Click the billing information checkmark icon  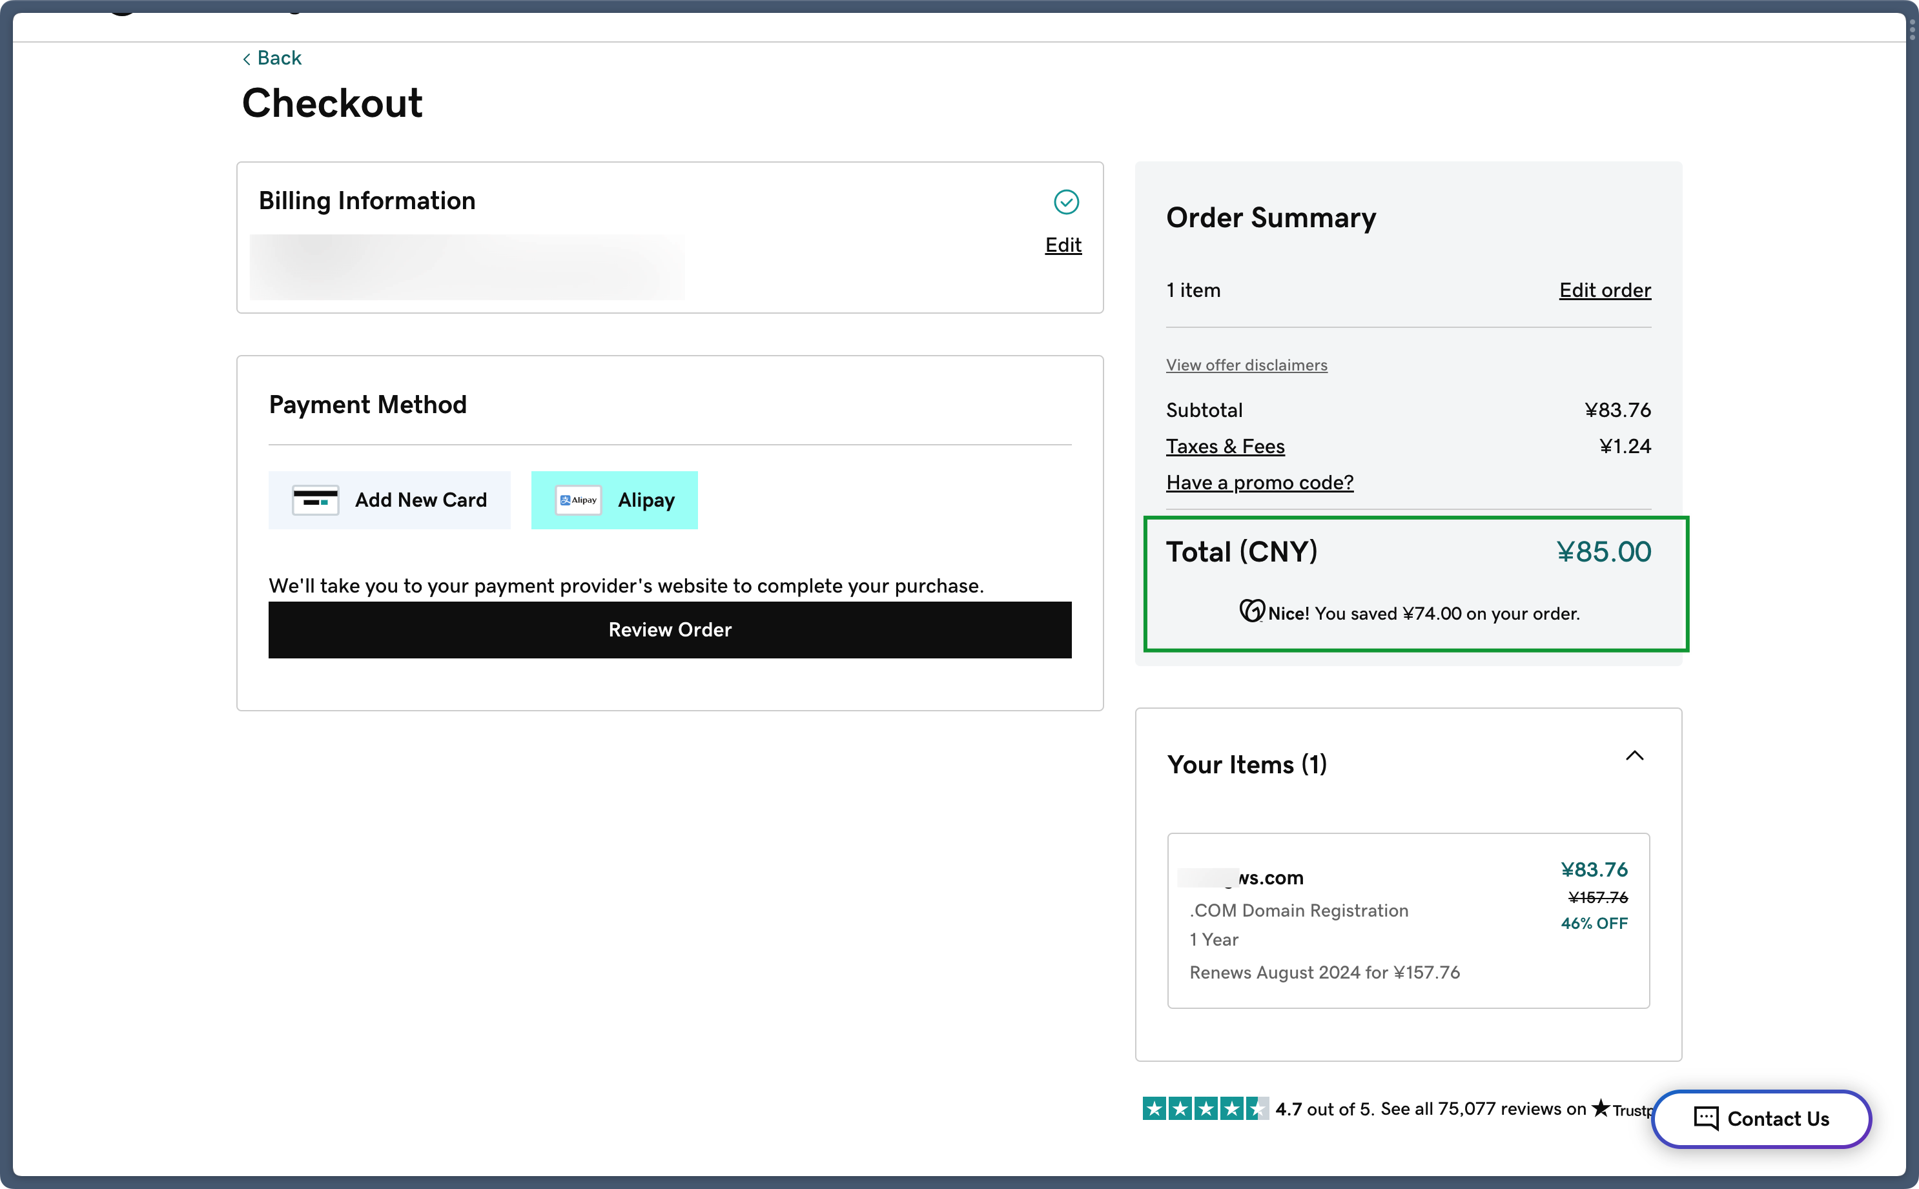(x=1065, y=202)
